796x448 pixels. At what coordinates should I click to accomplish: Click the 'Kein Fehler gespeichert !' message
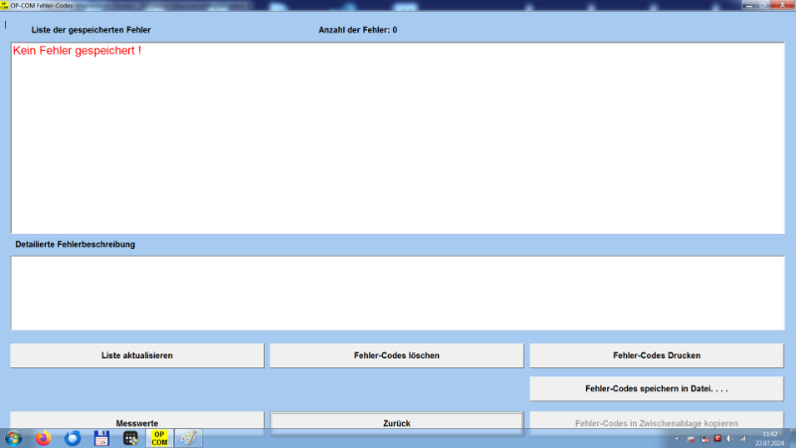78,51
